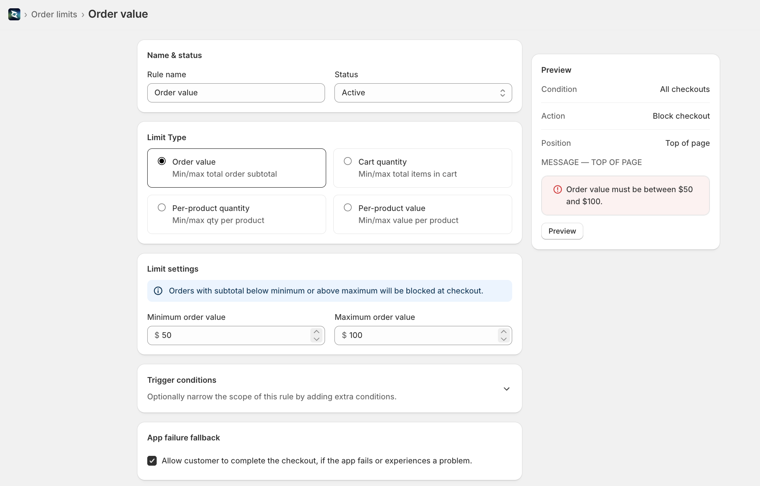The image size is (760, 486).
Task: Click the 'Orders with subtotal below minimum' banner text
Action: click(326, 291)
